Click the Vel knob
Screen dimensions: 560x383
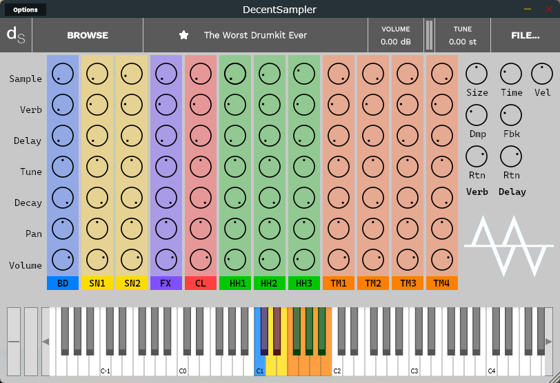(x=542, y=74)
